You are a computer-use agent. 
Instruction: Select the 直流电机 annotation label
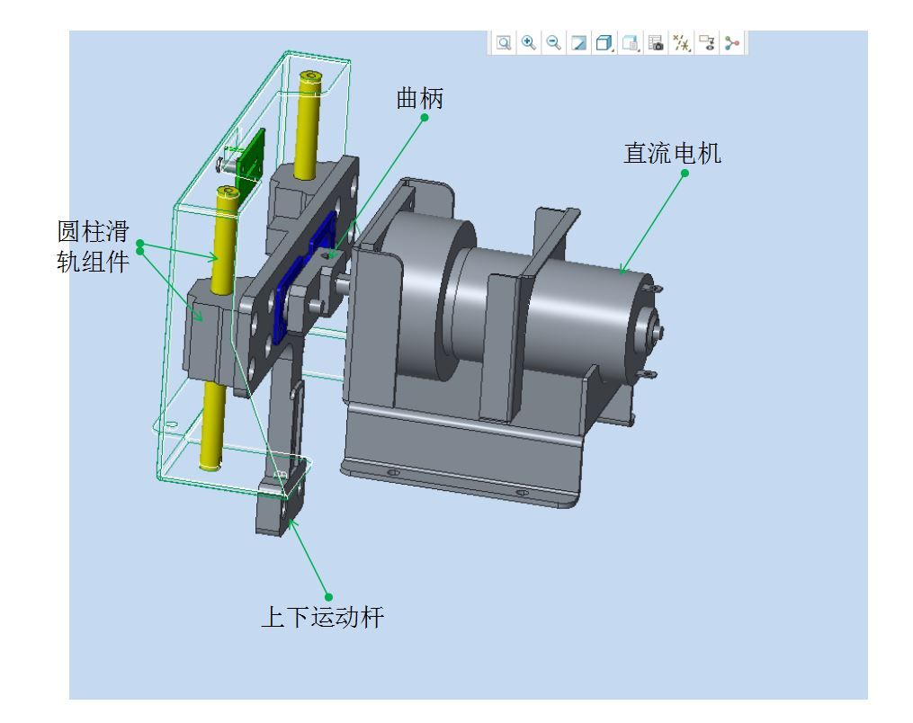tap(672, 154)
